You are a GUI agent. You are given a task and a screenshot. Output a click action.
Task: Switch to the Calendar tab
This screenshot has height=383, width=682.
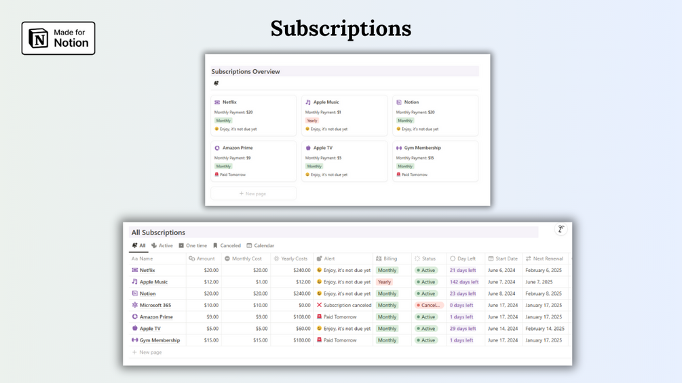coord(261,246)
